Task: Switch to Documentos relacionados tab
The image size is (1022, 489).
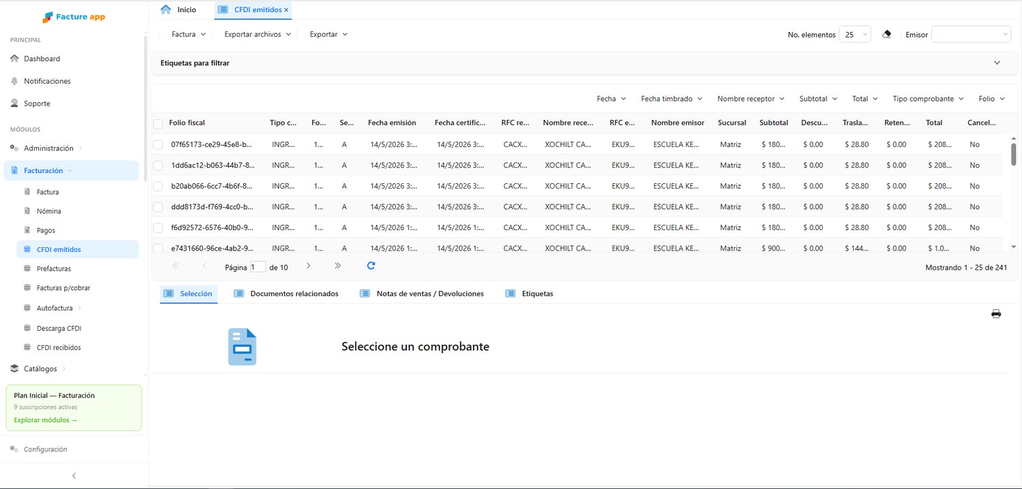Action: pyautogui.click(x=286, y=294)
